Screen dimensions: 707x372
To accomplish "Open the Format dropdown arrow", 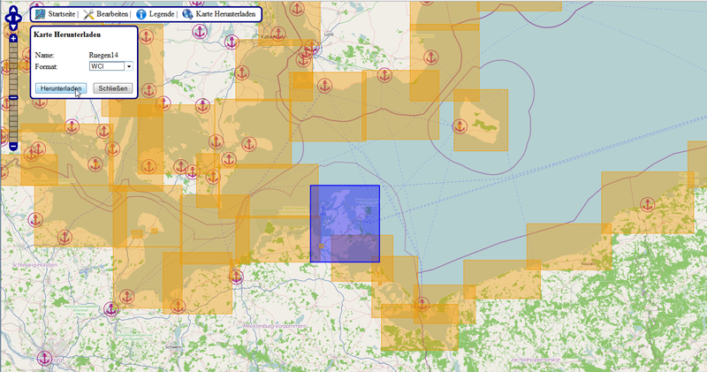I will (128, 65).
